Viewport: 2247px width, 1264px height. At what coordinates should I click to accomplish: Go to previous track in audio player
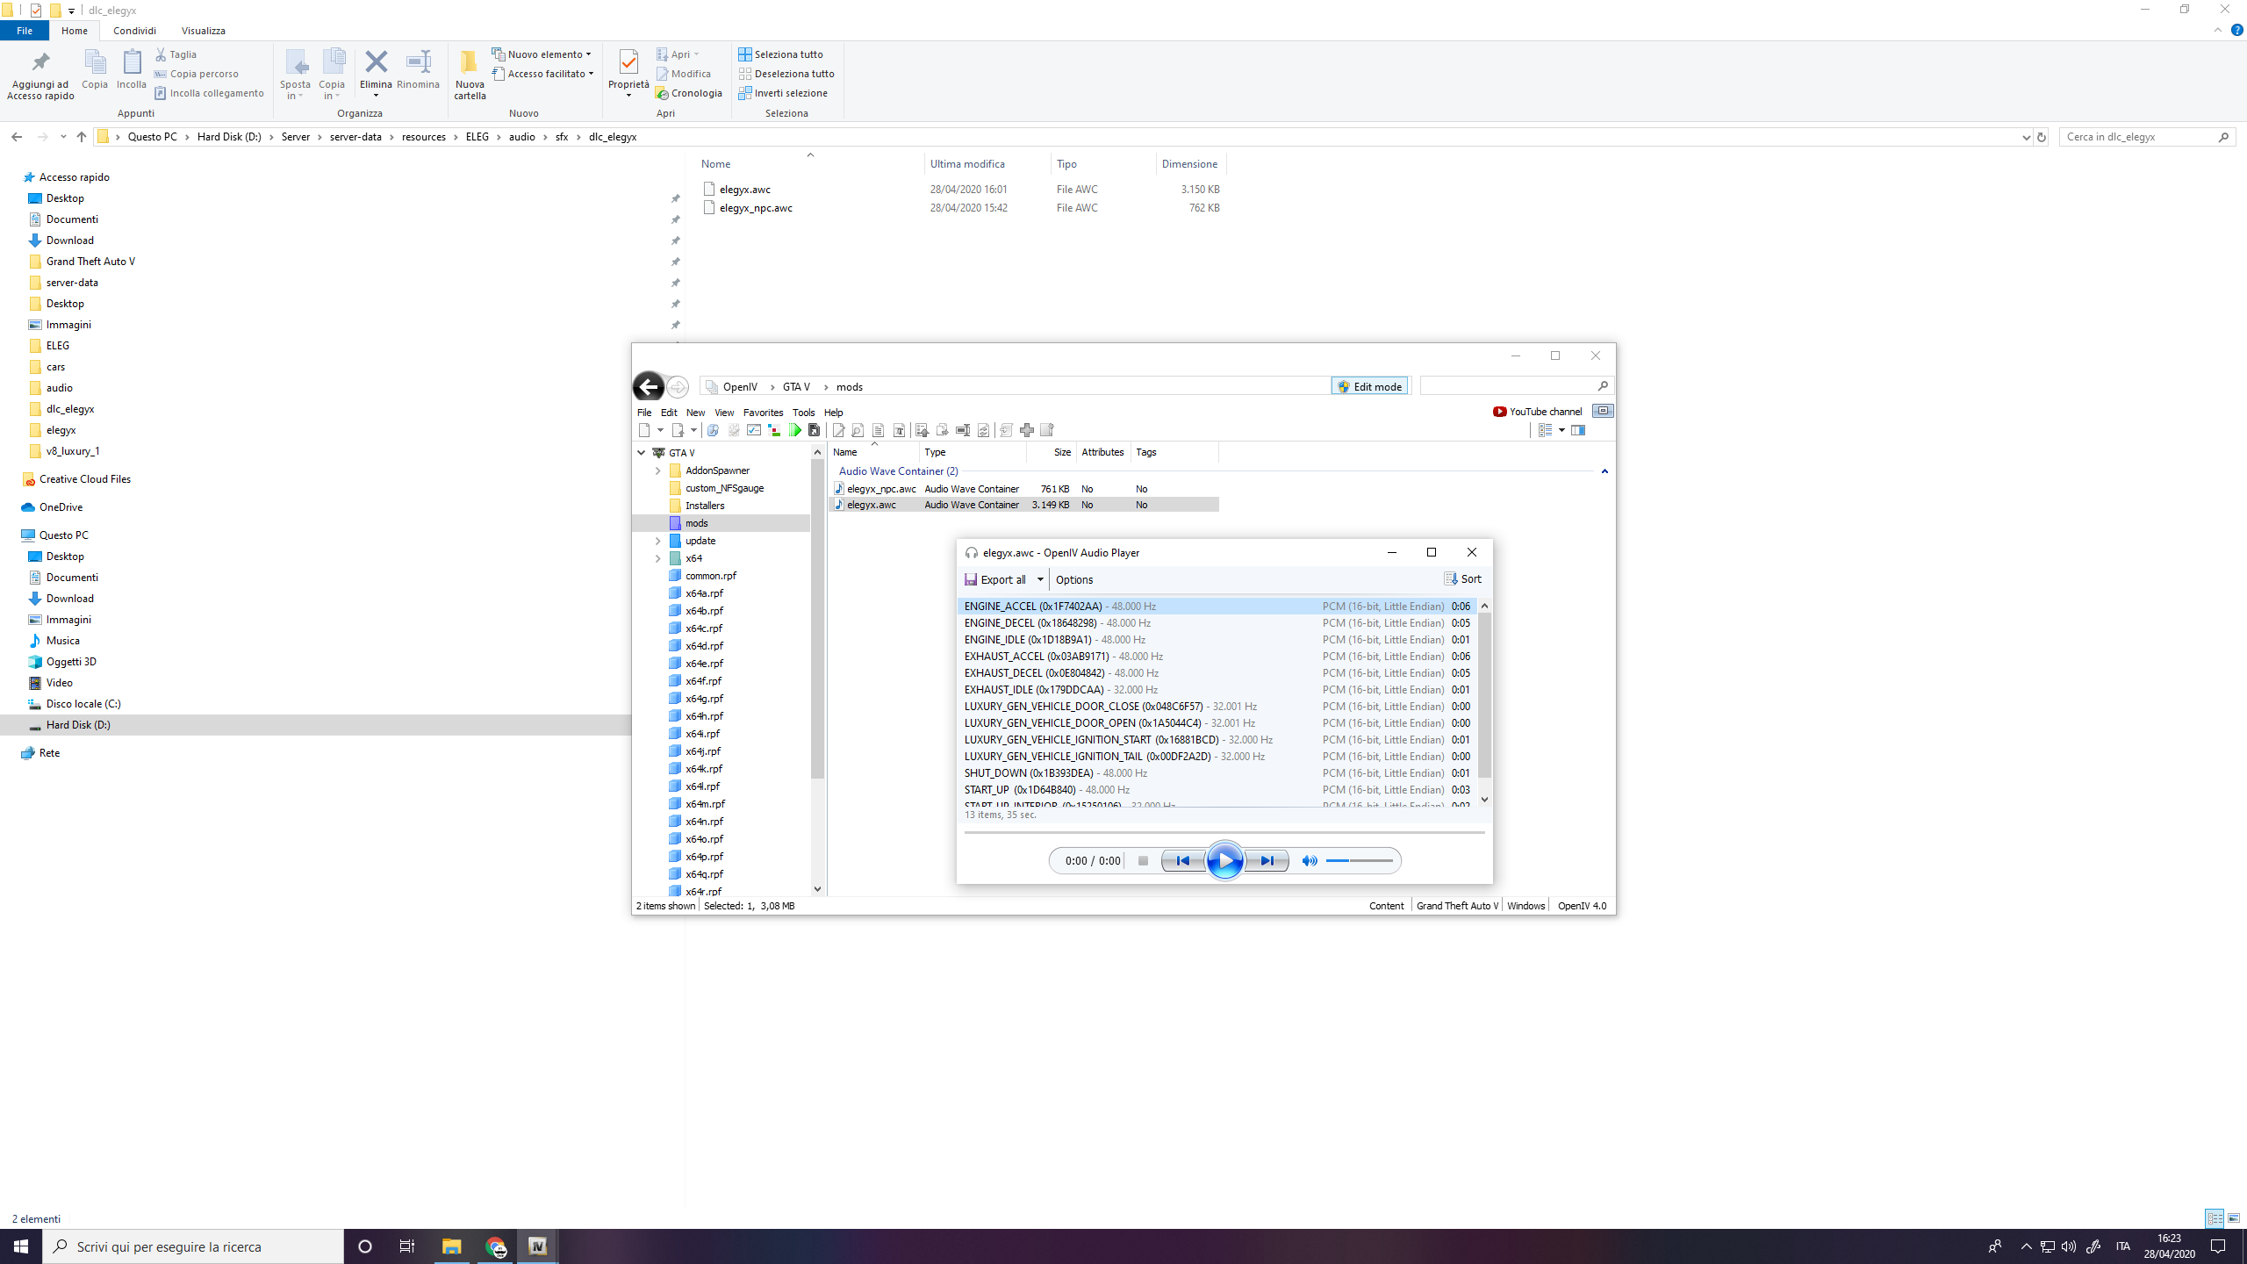tap(1182, 860)
